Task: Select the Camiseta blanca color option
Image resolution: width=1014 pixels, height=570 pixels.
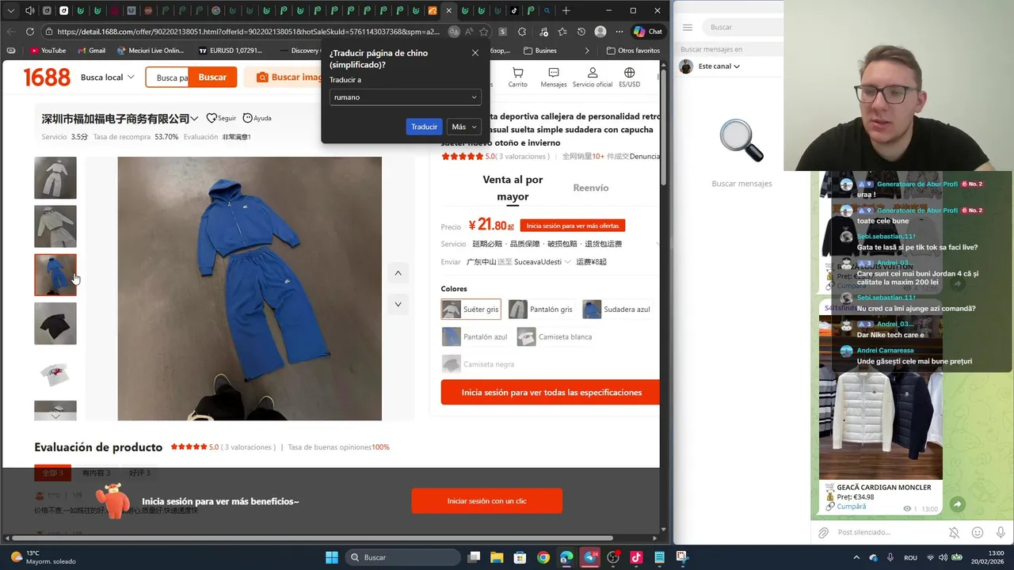Action: 555,336
